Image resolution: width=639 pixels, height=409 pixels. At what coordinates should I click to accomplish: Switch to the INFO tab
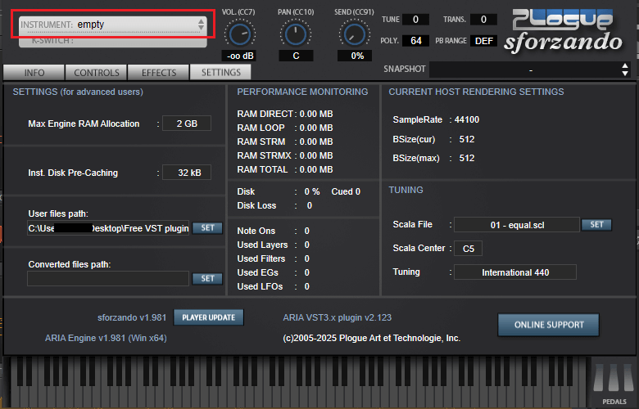[x=34, y=73]
